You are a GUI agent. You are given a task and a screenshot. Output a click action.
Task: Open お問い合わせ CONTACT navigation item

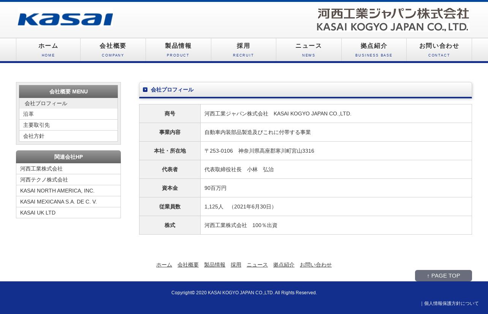click(439, 50)
